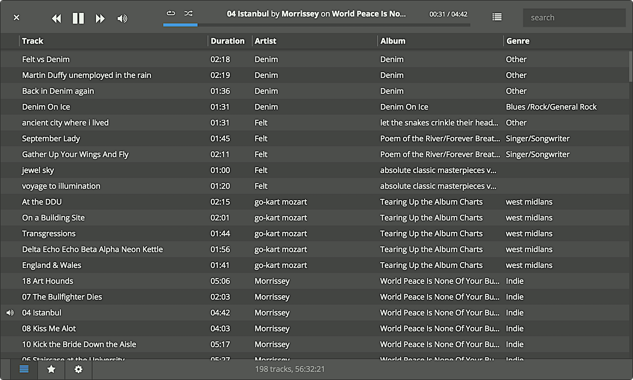
Task: Open the volume control
Action: point(122,18)
